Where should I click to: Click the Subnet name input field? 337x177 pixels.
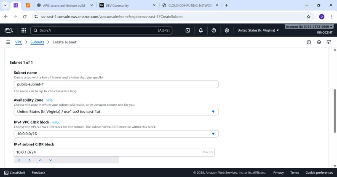pos(116,84)
